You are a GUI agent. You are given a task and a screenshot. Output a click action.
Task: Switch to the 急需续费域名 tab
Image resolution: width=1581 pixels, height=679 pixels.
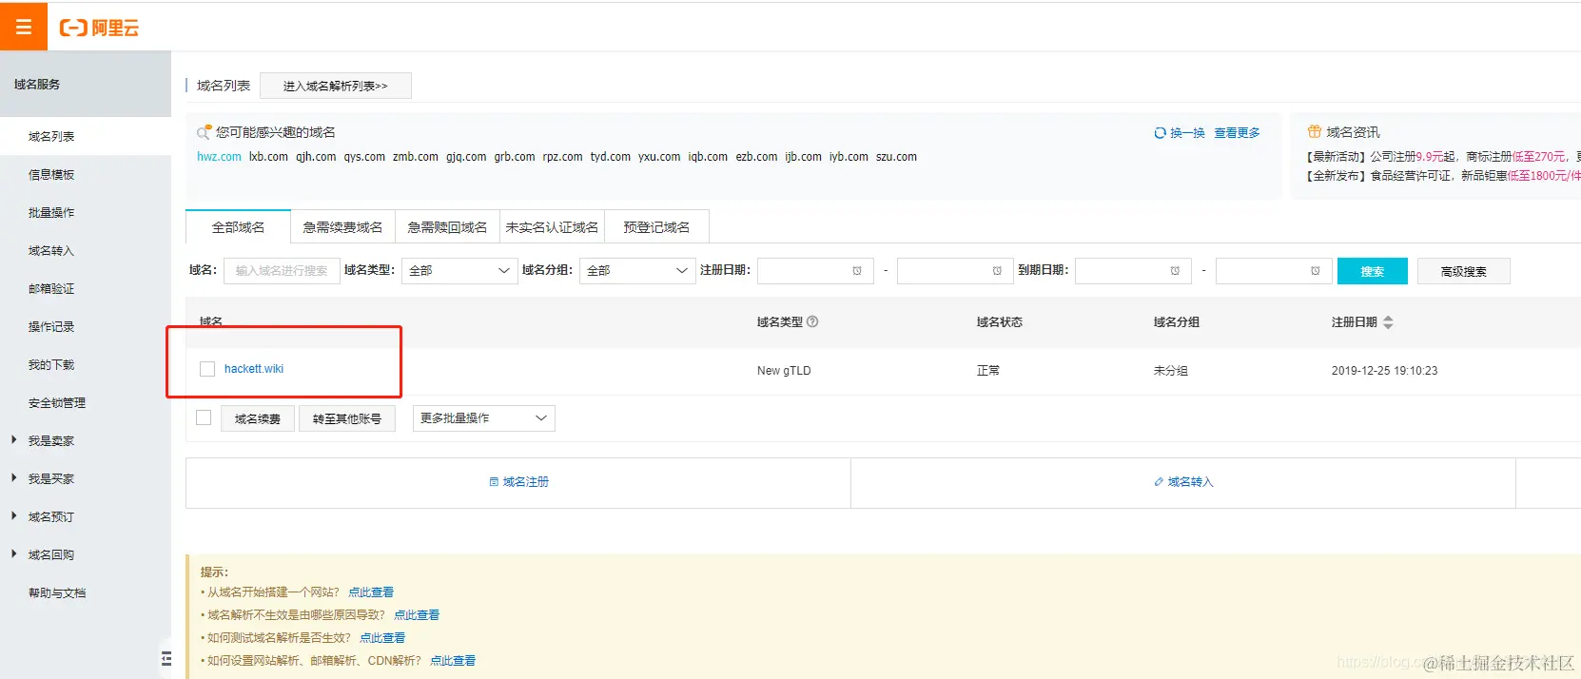pos(342,227)
